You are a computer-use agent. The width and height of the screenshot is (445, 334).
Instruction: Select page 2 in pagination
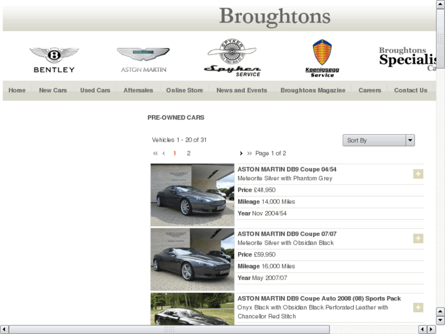click(189, 153)
